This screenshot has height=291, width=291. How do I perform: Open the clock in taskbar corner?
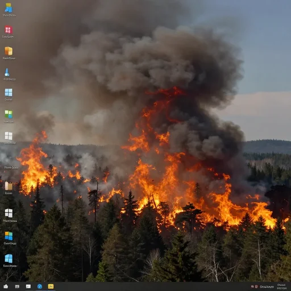coord(281,286)
